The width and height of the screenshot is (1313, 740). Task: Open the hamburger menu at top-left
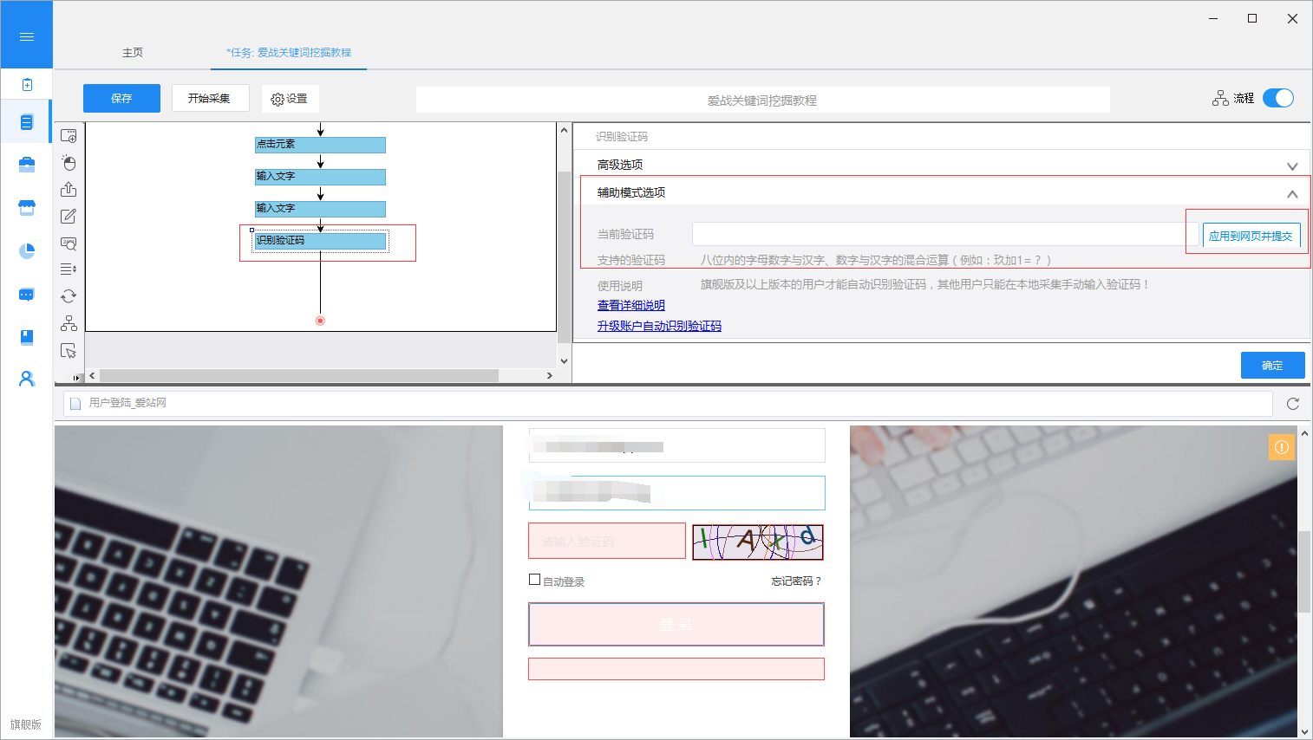(x=27, y=36)
